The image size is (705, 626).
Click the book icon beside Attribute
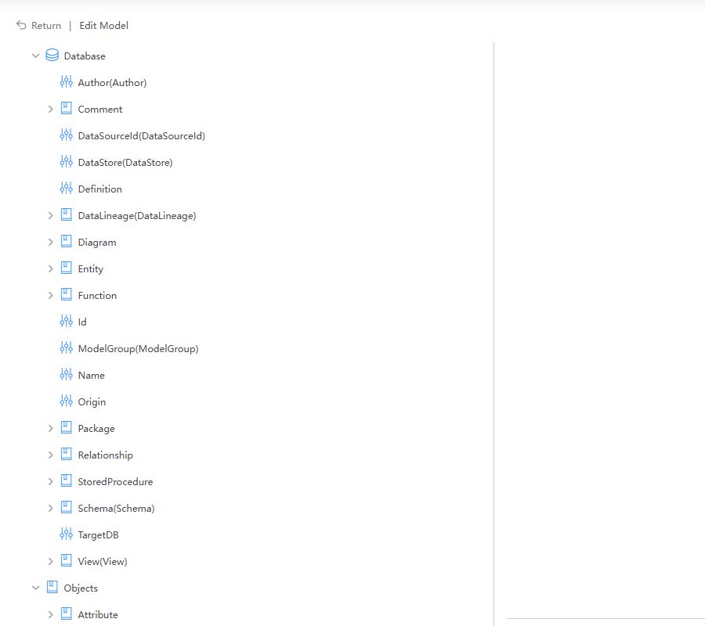[66, 613]
